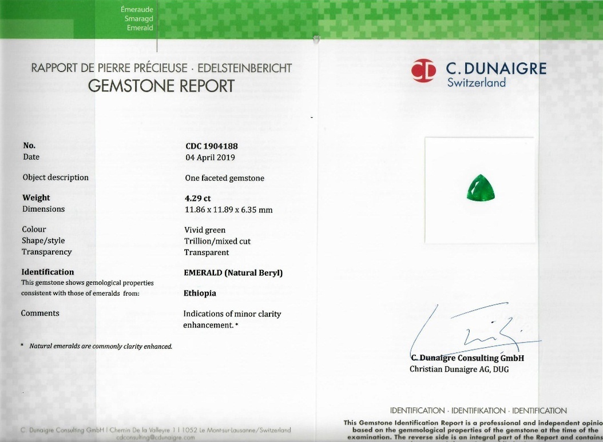Click the Smaragd label in green header

coord(138,18)
